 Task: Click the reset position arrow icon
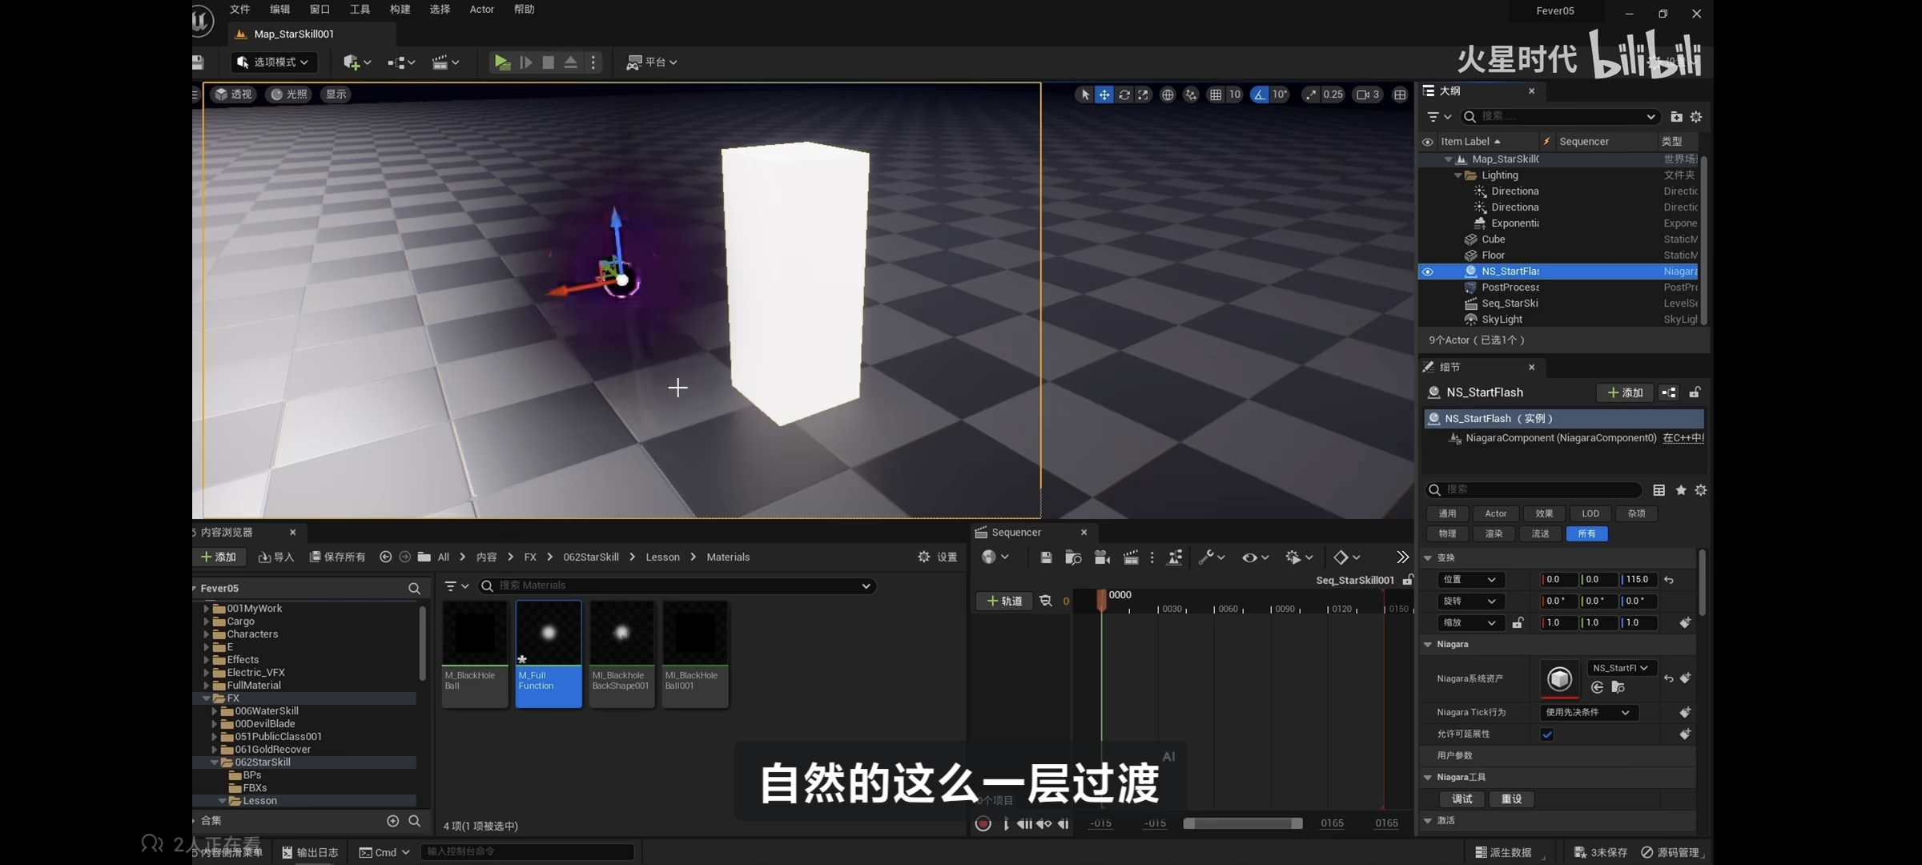[1669, 580]
